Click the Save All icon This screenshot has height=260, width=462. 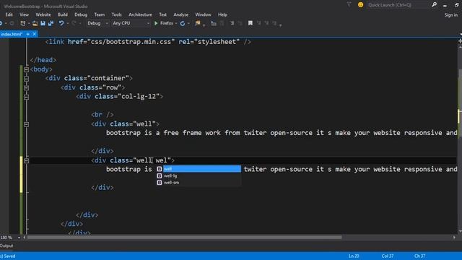tap(51, 23)
